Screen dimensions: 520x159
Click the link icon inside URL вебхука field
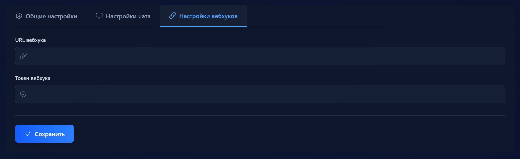click(x=23, y=56)
